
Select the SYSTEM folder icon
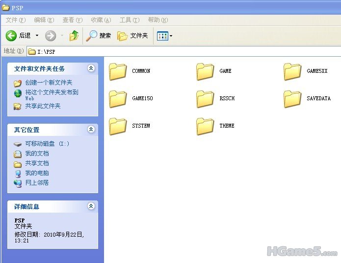pos(118,126)
